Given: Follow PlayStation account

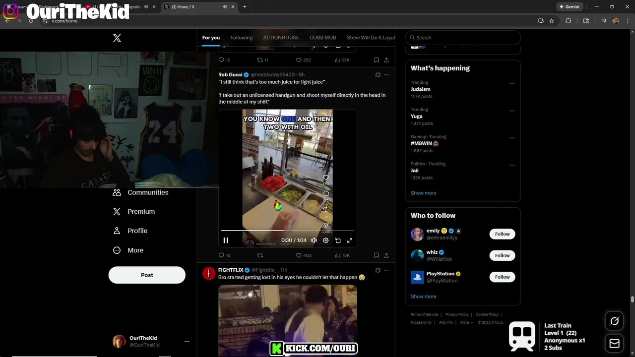Looking at the screenshot, I should (502, 277).
